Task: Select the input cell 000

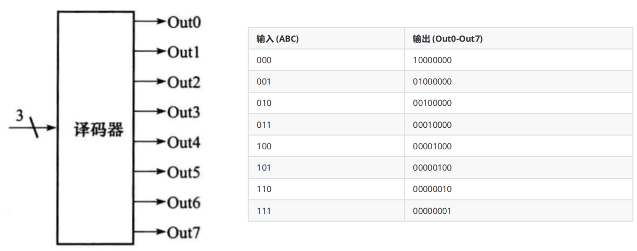Action: (x=264, y=60)
